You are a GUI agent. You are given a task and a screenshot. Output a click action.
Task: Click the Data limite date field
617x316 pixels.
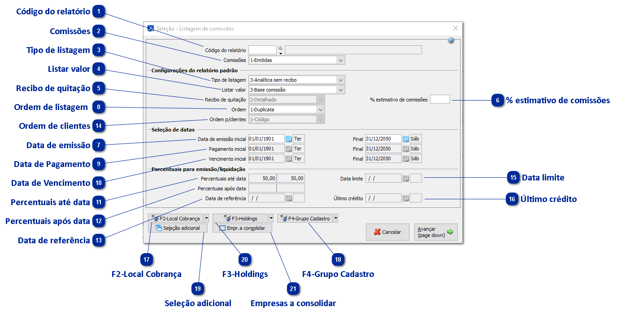pyautogui.click(x=383, y=178)
